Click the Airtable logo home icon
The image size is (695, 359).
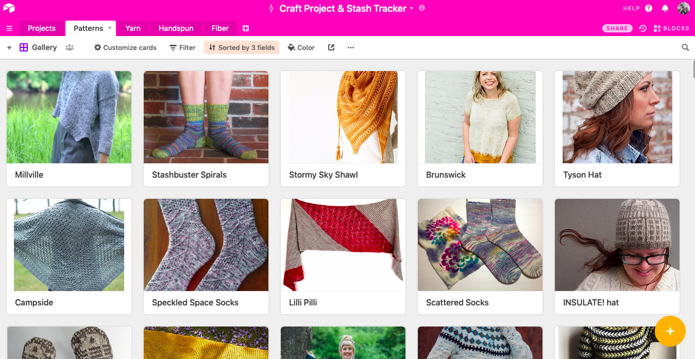click(x=9, y=8)
